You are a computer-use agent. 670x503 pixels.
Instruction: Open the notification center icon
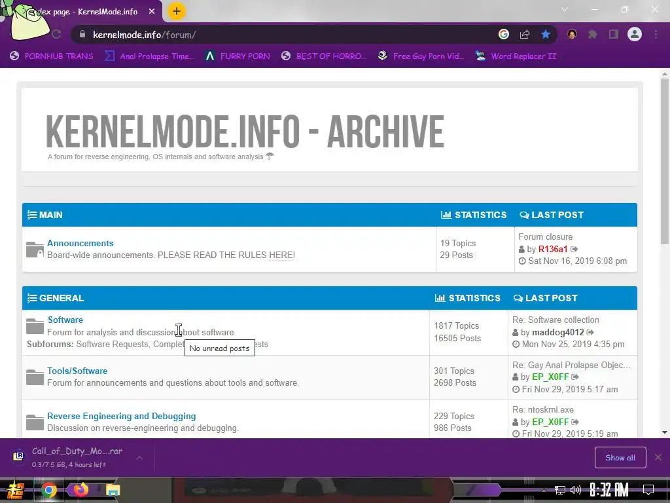coord(648,490)
